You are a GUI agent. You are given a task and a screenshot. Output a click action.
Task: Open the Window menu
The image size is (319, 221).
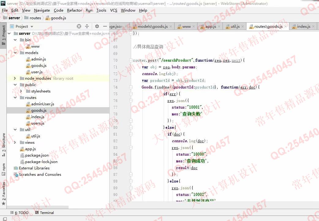click(x=128, y=10)
